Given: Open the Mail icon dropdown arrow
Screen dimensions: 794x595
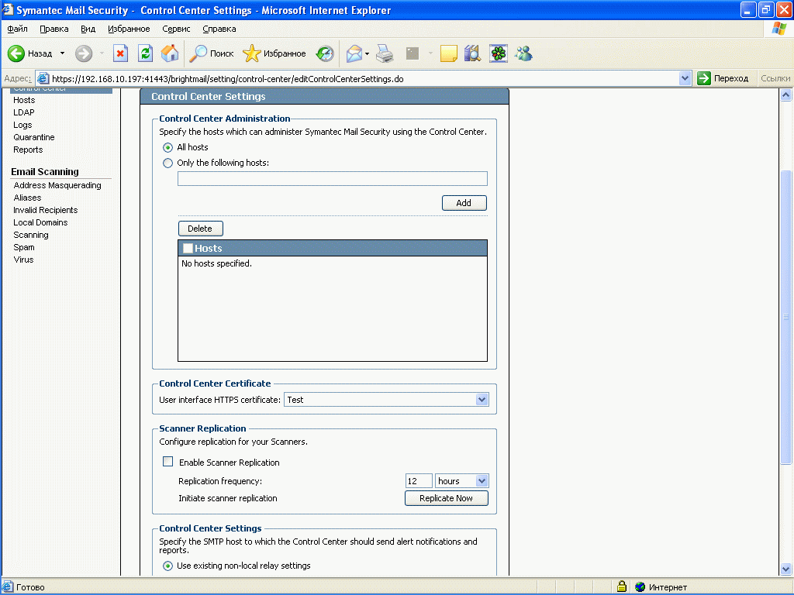Looking at the screenshot, I should 367,53.
